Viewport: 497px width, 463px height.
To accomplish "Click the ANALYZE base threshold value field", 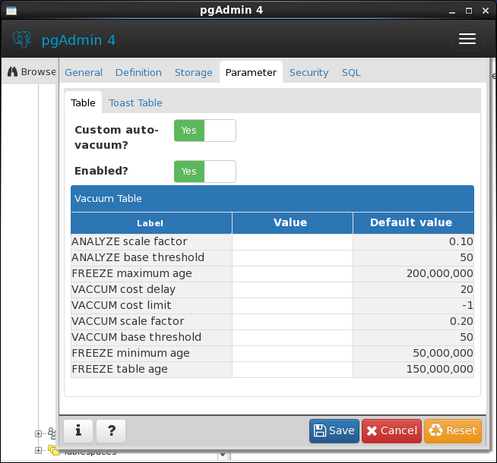I will click(x=293, y=257).
